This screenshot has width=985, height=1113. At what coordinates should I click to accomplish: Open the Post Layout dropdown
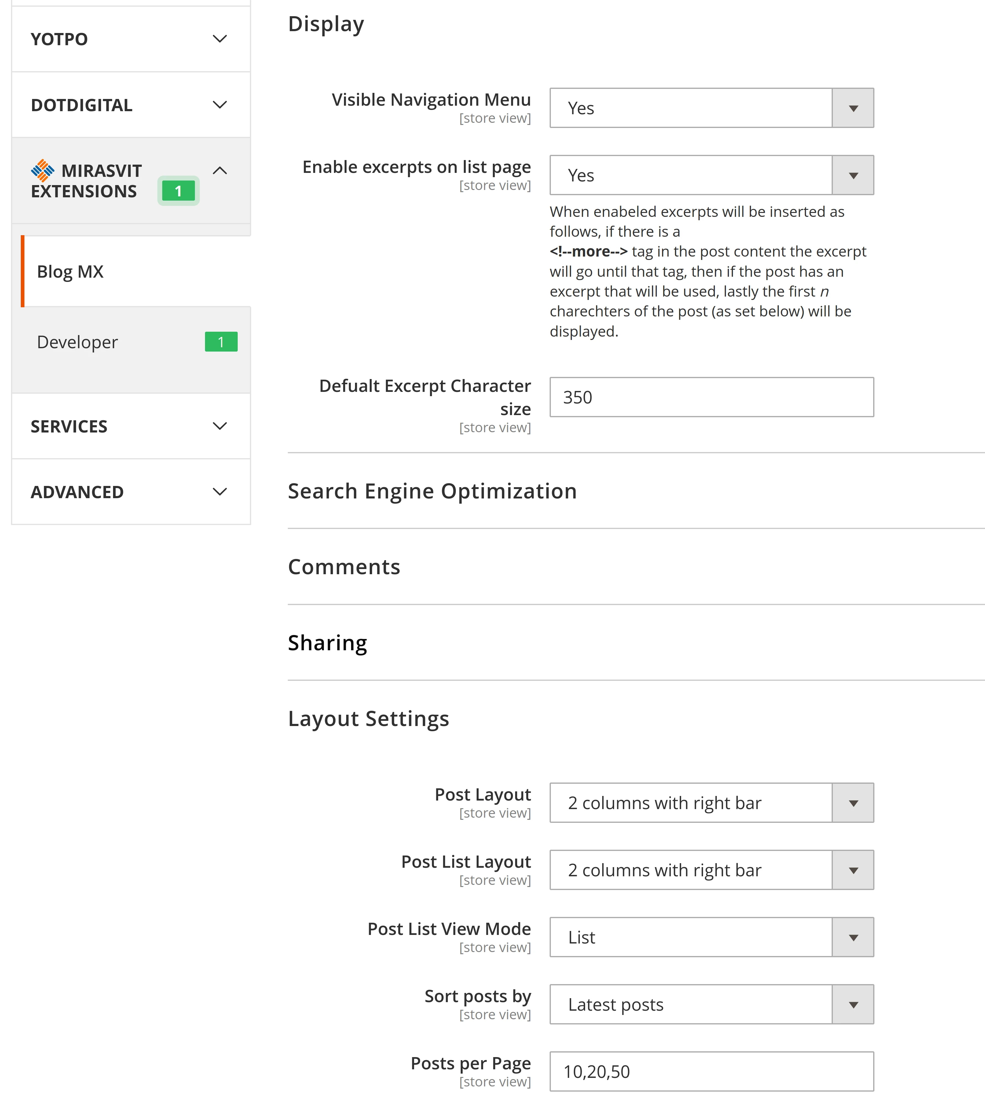(x=712, y=803)
